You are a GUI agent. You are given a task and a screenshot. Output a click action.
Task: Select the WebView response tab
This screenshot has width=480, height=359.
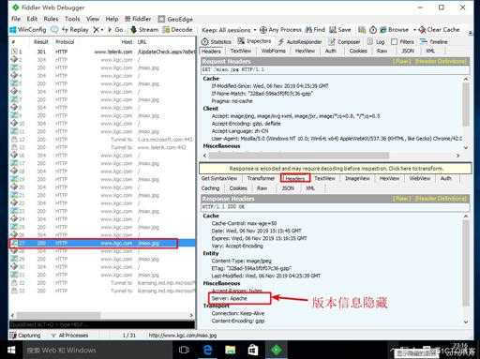click(420, 178)
